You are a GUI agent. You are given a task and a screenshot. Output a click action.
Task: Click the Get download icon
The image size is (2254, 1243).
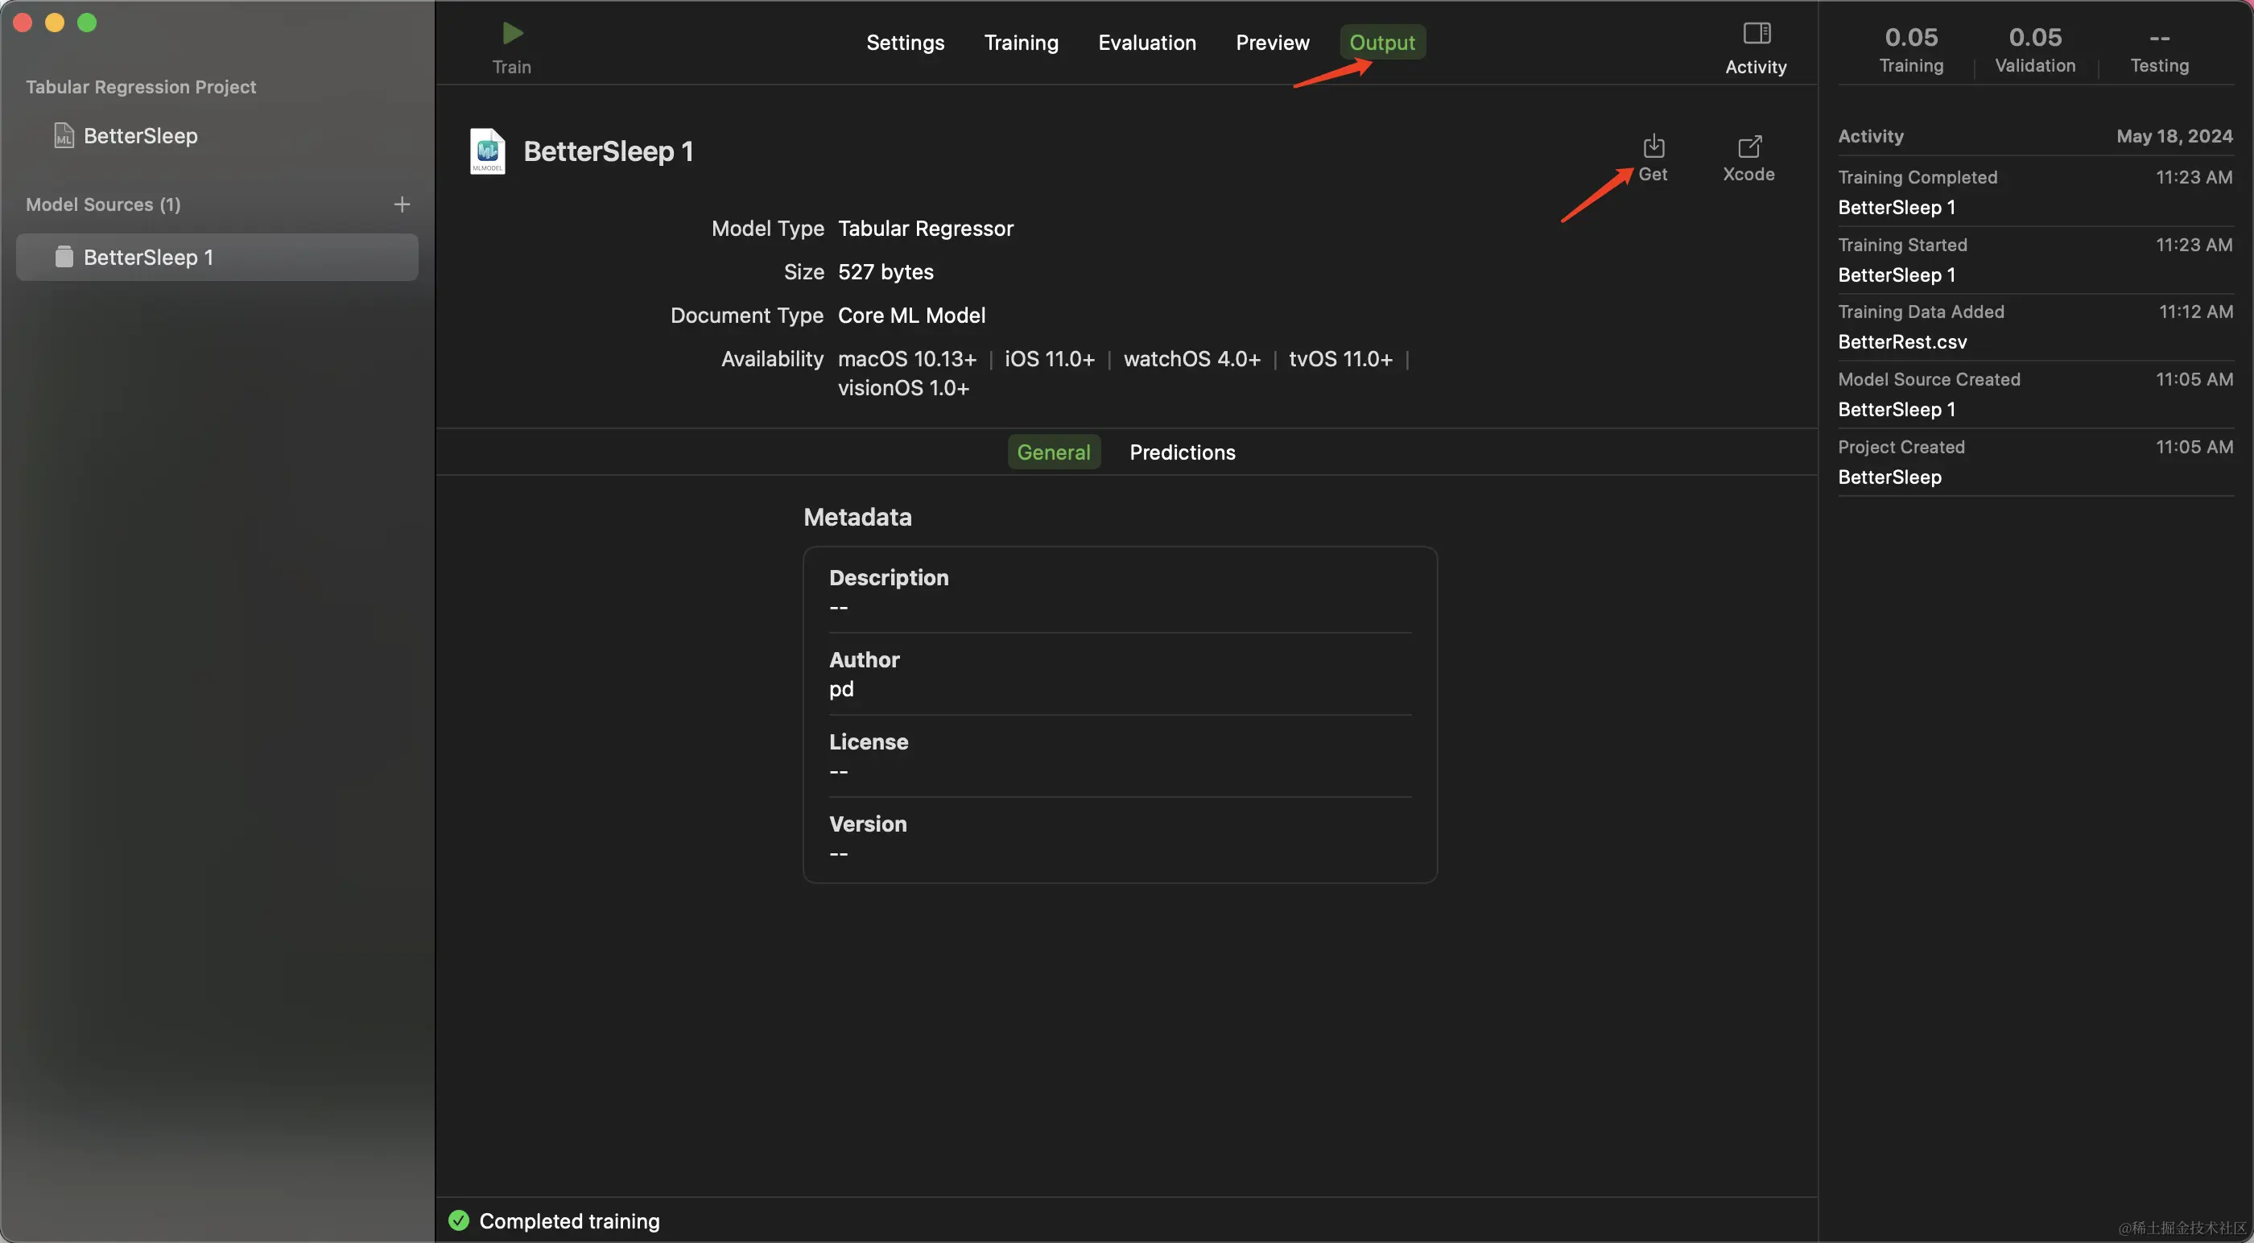pyautogui.click(x=1653, y=147)
